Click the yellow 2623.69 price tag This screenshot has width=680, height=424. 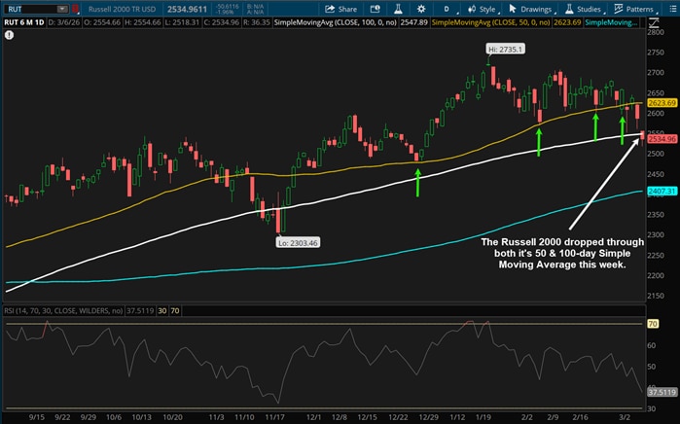662,103
